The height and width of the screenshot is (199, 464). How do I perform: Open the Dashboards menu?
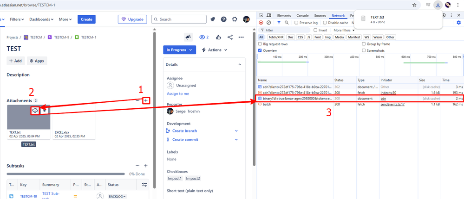pos(41,19)
